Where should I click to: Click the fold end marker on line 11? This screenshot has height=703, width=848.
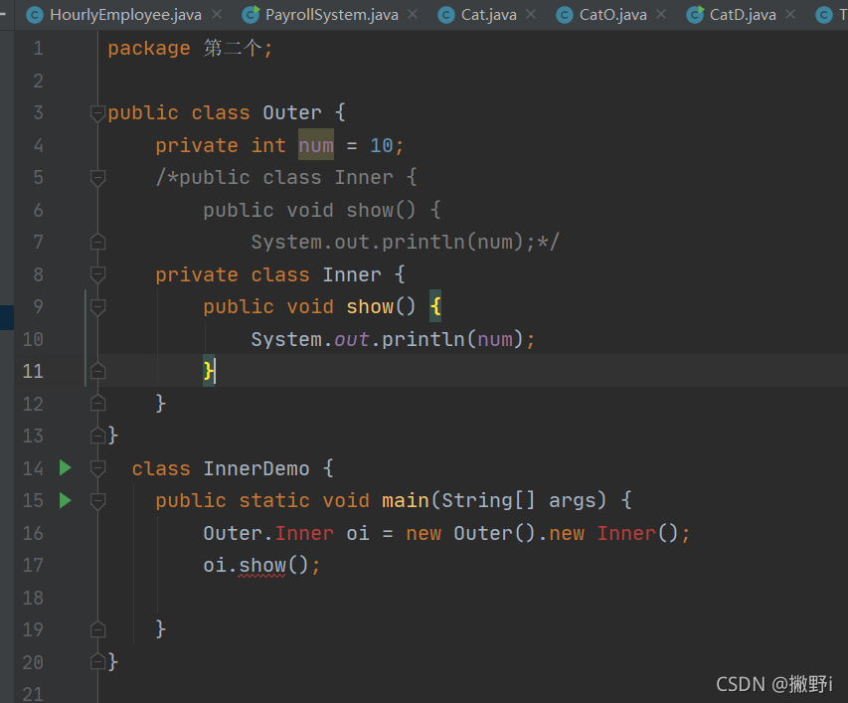[x=97, y=371]
